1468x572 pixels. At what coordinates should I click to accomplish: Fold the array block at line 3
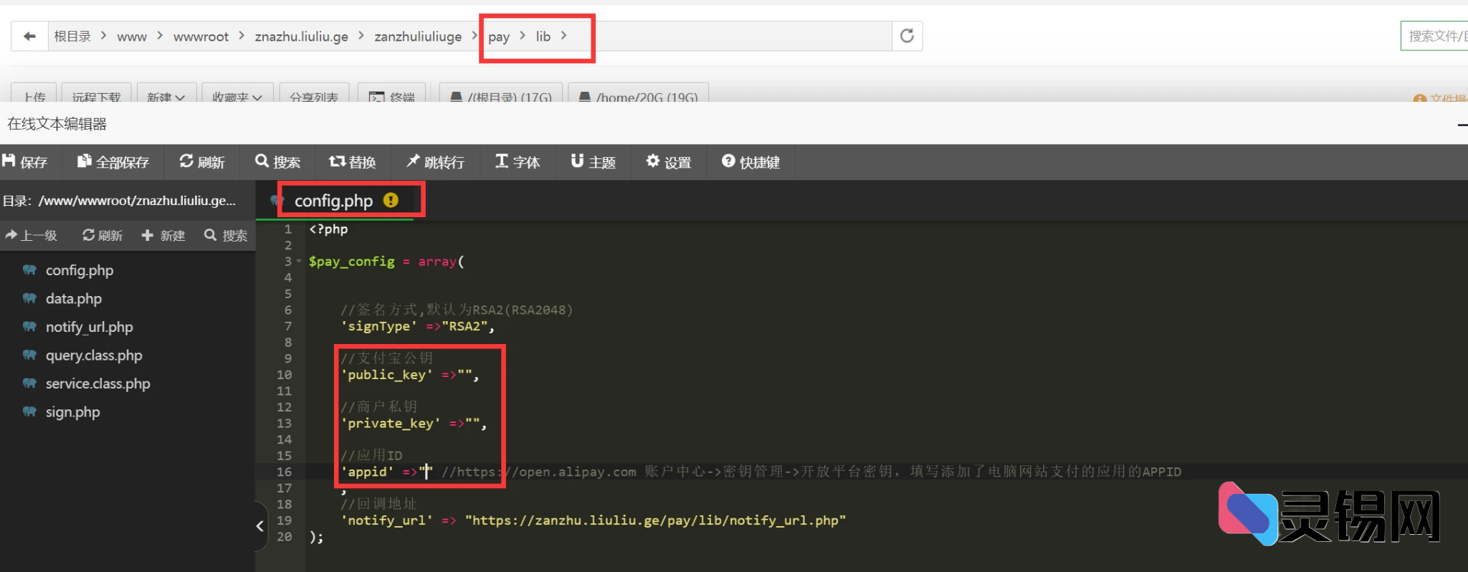click(x=299, y=262)
